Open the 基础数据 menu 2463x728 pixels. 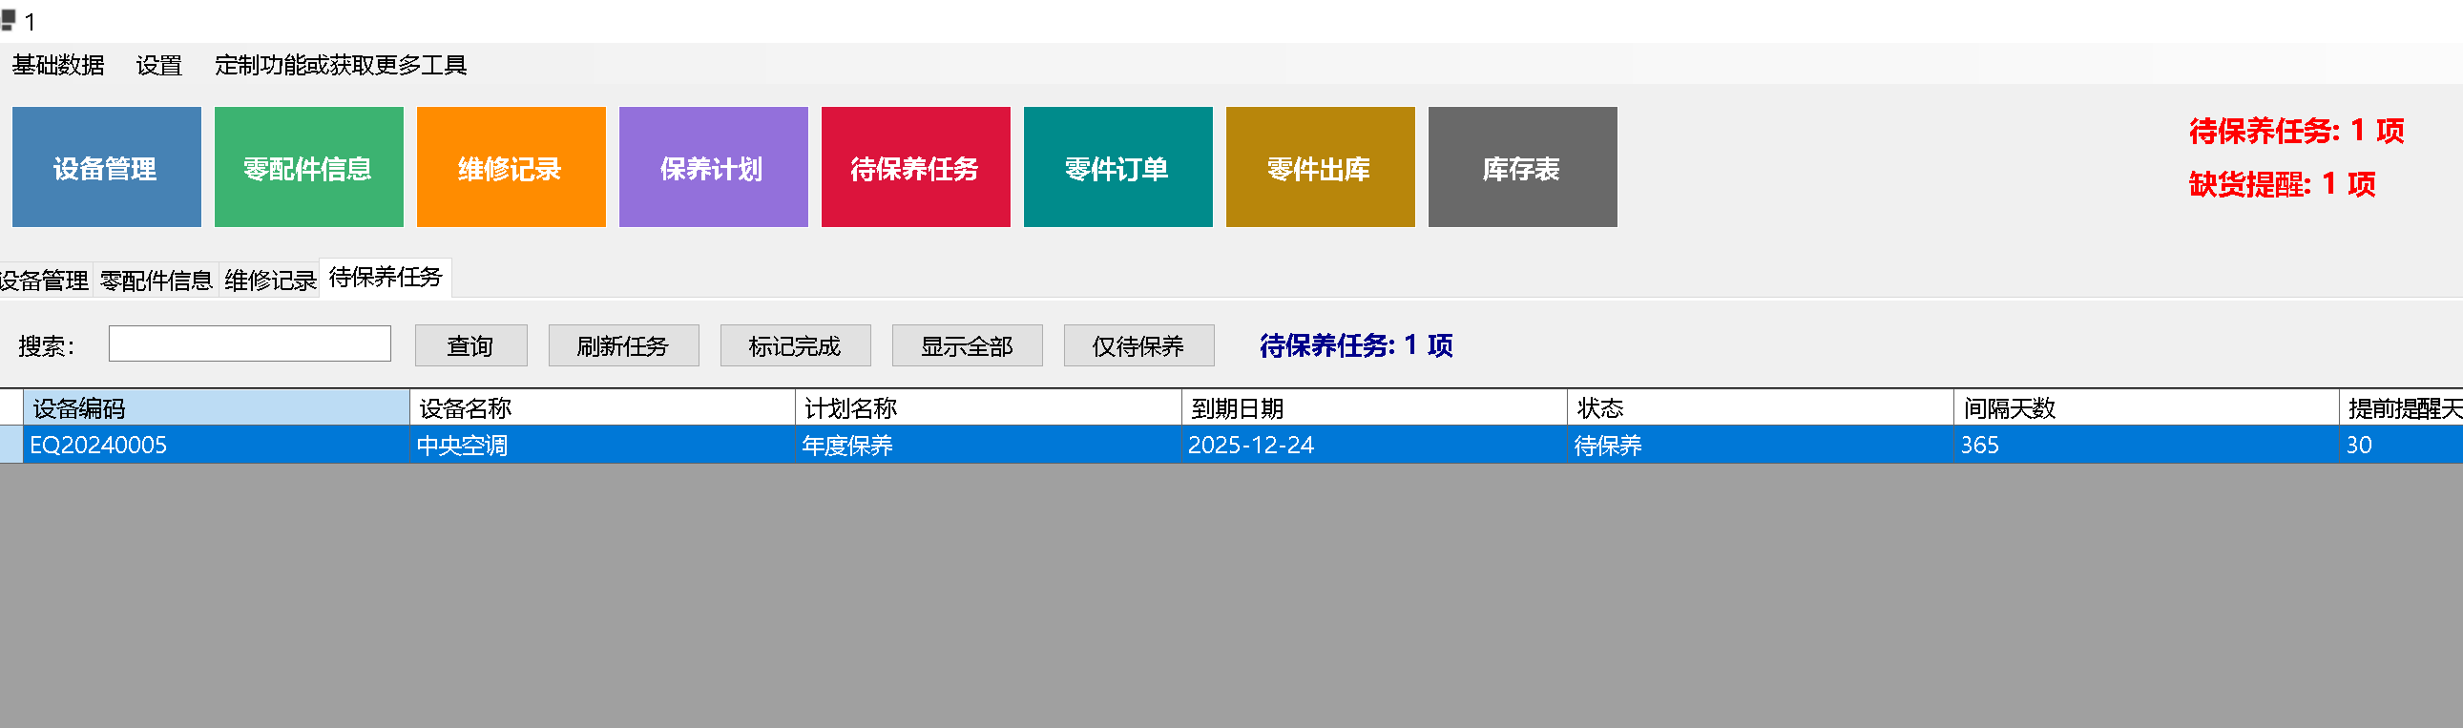pyautogui.click(x=58, y=65)
